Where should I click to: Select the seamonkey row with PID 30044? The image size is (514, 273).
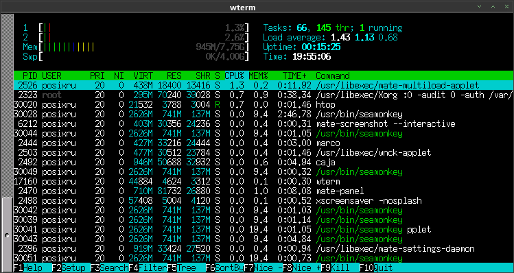click(x=264, y=133)
